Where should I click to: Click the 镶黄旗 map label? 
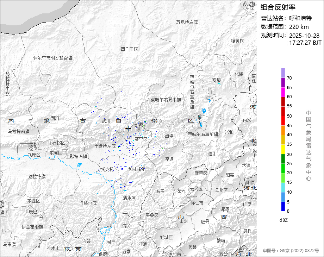pyautogui.click(x=238, y=41)
